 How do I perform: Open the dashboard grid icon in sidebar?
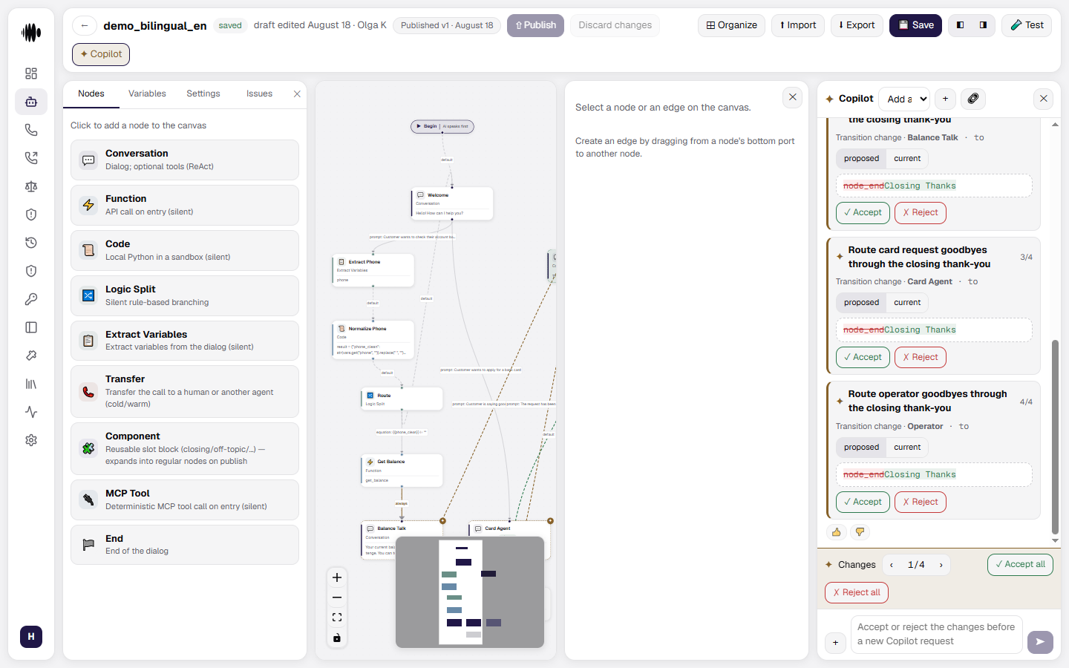[x=31, y=73]
